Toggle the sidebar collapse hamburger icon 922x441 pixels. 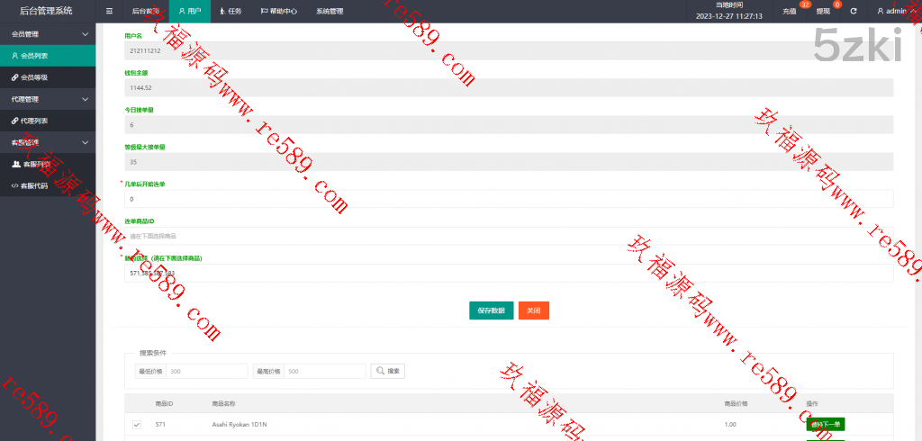(x=109, y=12)
